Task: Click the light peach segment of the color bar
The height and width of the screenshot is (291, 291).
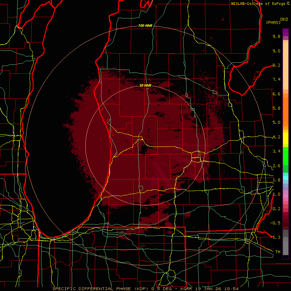Action: (x=286, y=67)
